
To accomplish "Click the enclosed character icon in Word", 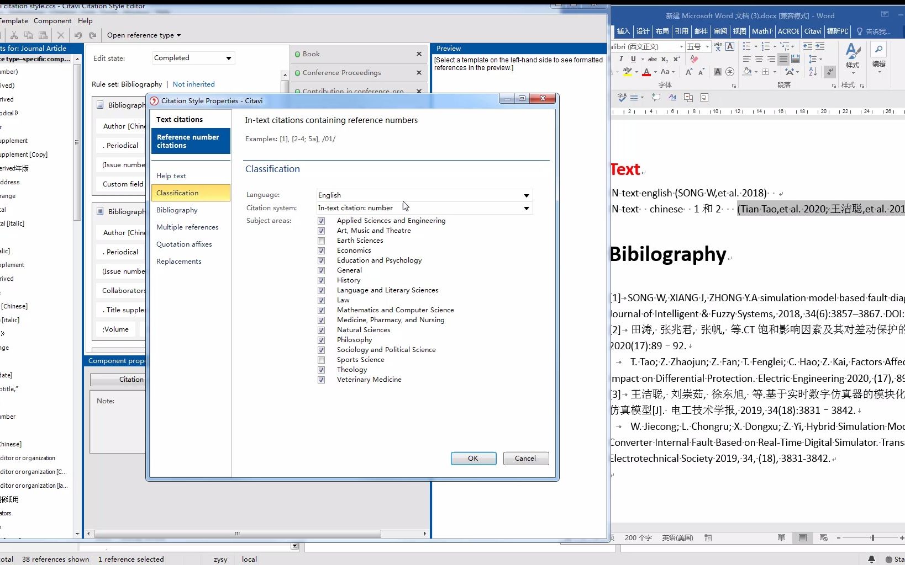I will [x=730, y=72].
